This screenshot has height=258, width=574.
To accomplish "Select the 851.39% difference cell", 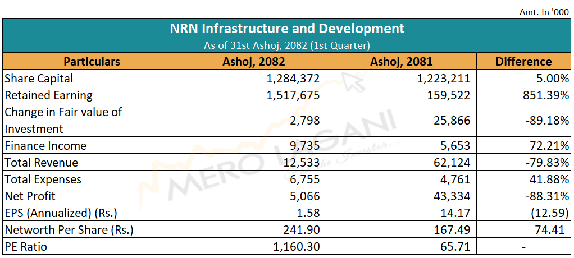I will [546, 95].
